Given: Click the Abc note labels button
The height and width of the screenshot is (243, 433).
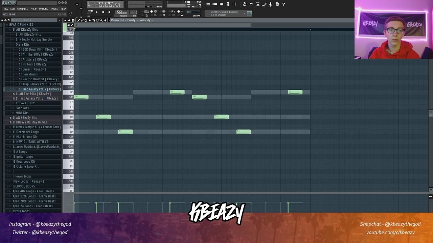Looking at the screenshot, I should (x=70, y=30).
